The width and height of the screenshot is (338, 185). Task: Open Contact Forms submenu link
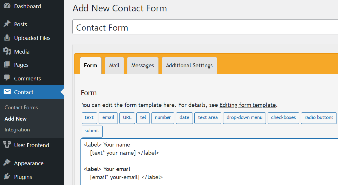(21, 107)
